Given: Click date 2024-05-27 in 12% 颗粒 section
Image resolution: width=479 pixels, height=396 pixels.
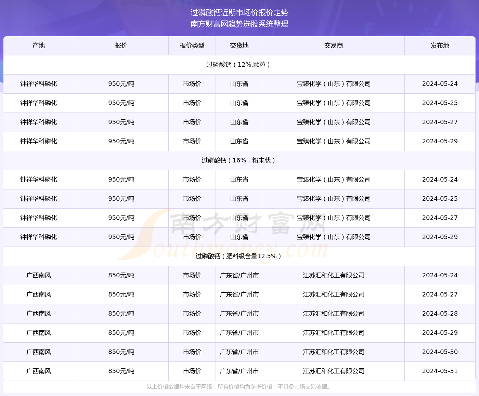Looking at the screenshot, I should (x=440, y=122).
